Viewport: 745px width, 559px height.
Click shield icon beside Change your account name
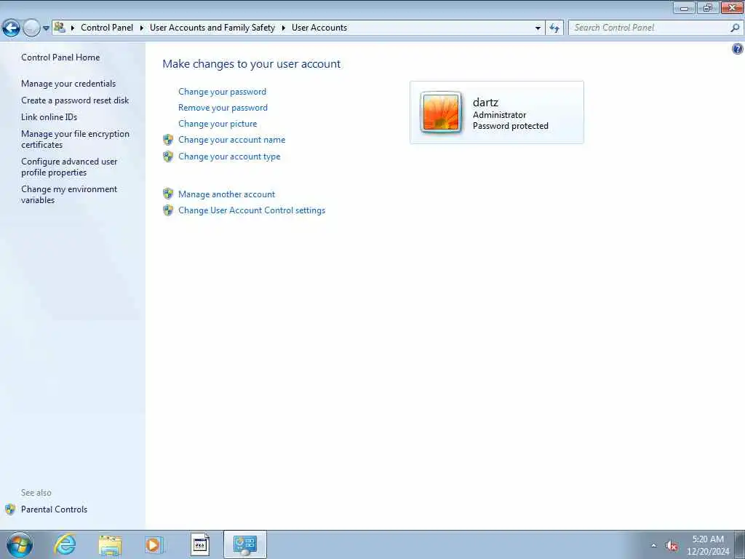click(168, 140)
